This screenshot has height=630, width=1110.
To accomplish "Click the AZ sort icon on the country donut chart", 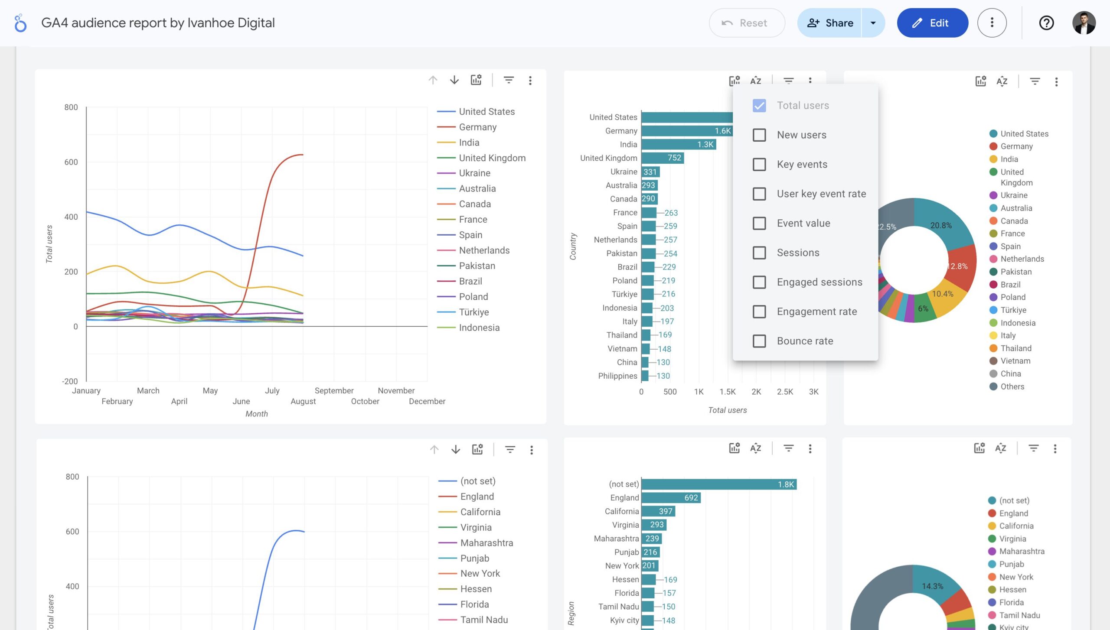I will [1002, 81].
